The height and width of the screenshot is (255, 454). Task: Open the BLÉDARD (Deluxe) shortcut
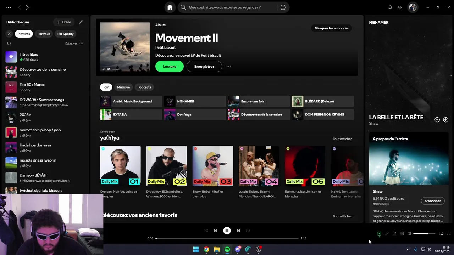[x=323, y=101]
